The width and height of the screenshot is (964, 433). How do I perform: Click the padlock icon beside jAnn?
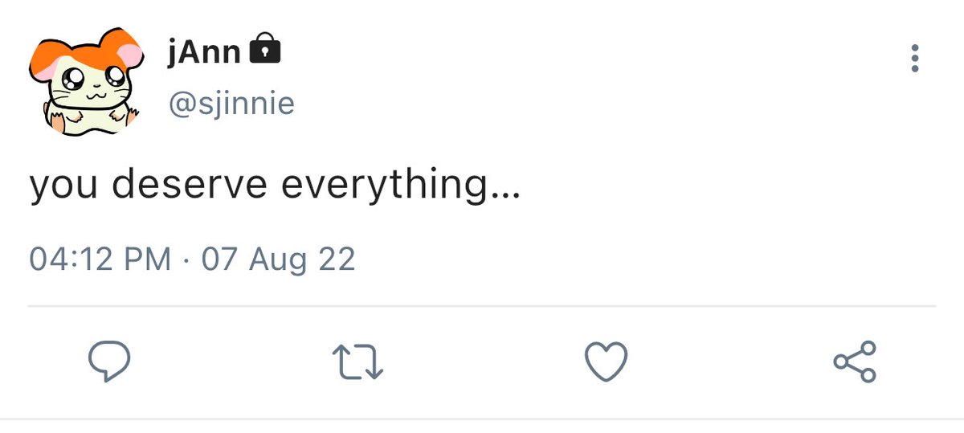pyautogui.click(x=266, y=51)
